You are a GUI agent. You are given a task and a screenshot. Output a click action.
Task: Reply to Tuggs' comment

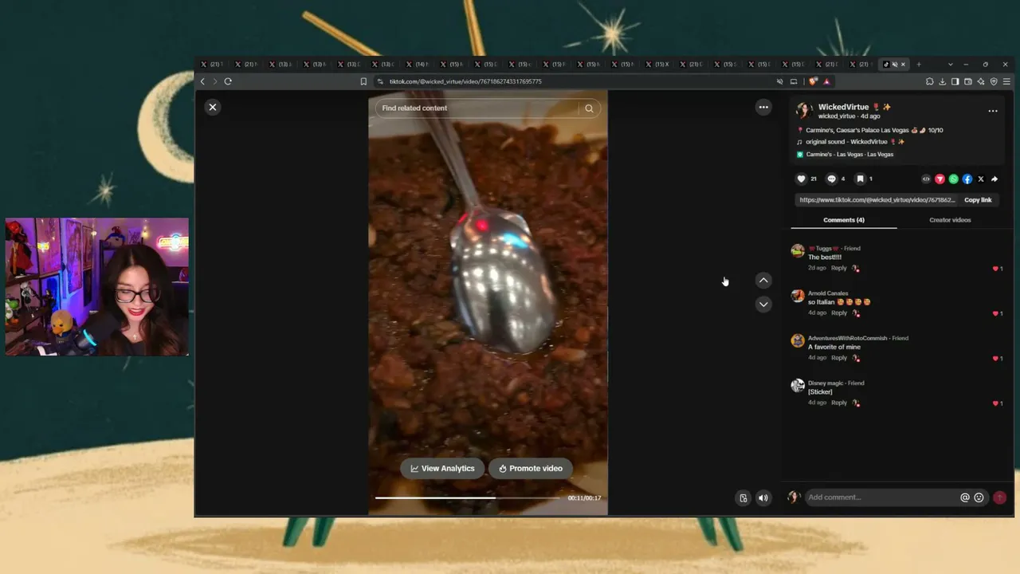839,268
